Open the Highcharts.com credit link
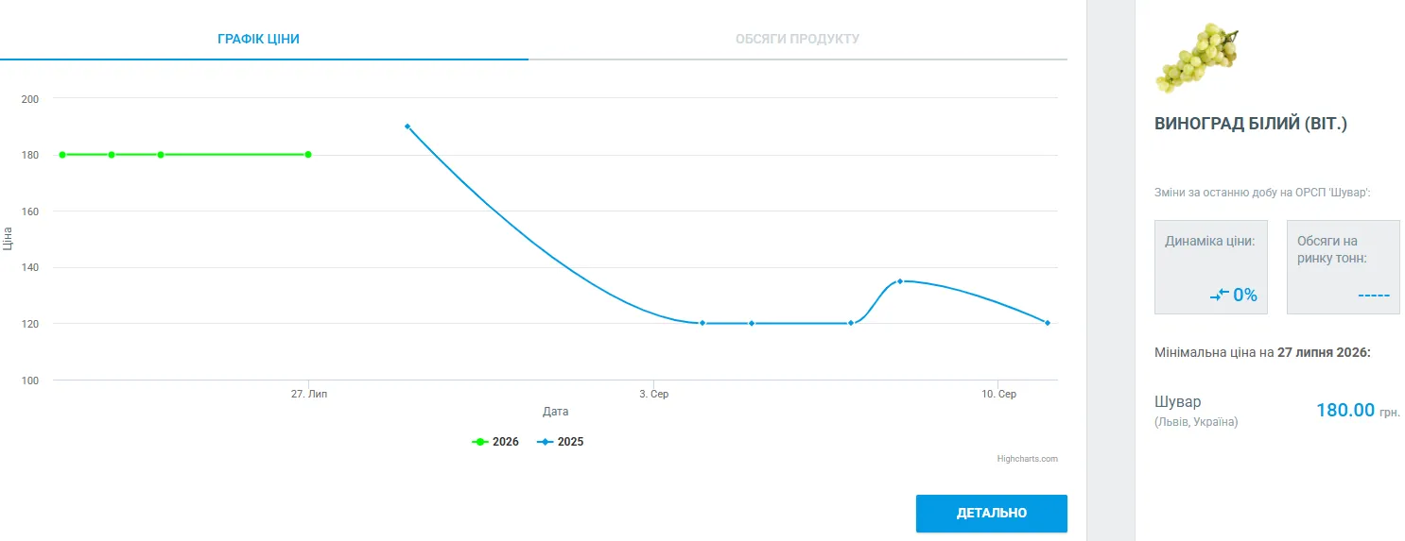 click(x=1027, y=459)
